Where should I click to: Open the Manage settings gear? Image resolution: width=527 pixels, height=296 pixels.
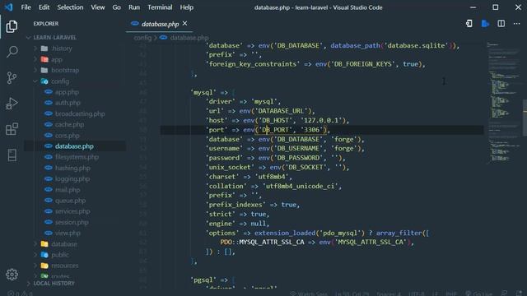(x=12, y=274)
